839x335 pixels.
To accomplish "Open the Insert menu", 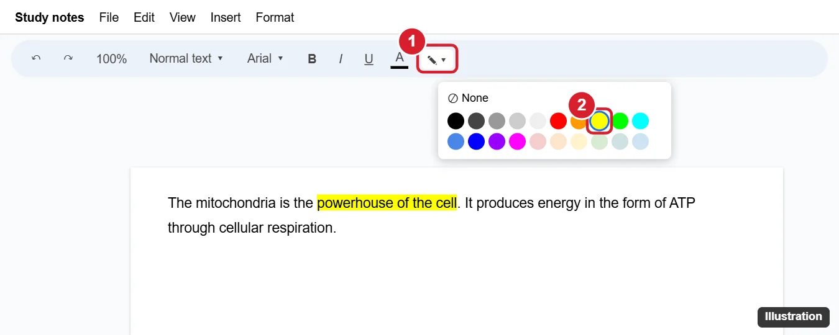I will pyautogui.click(x=226, y=17).
